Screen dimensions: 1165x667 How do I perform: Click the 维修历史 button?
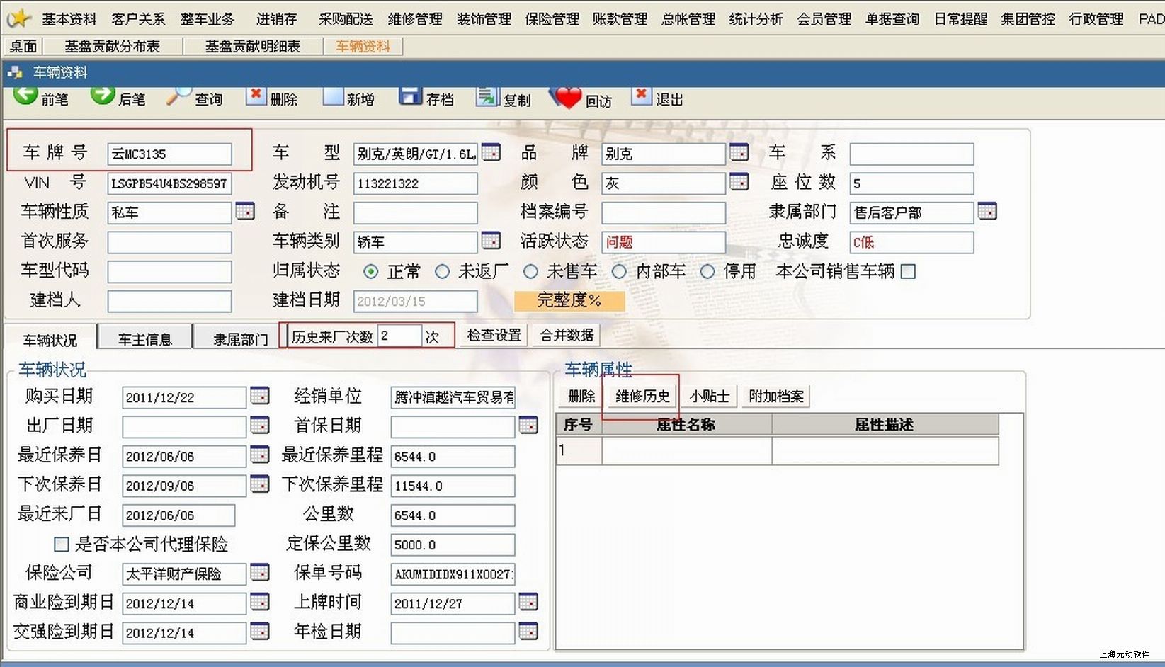642,397
